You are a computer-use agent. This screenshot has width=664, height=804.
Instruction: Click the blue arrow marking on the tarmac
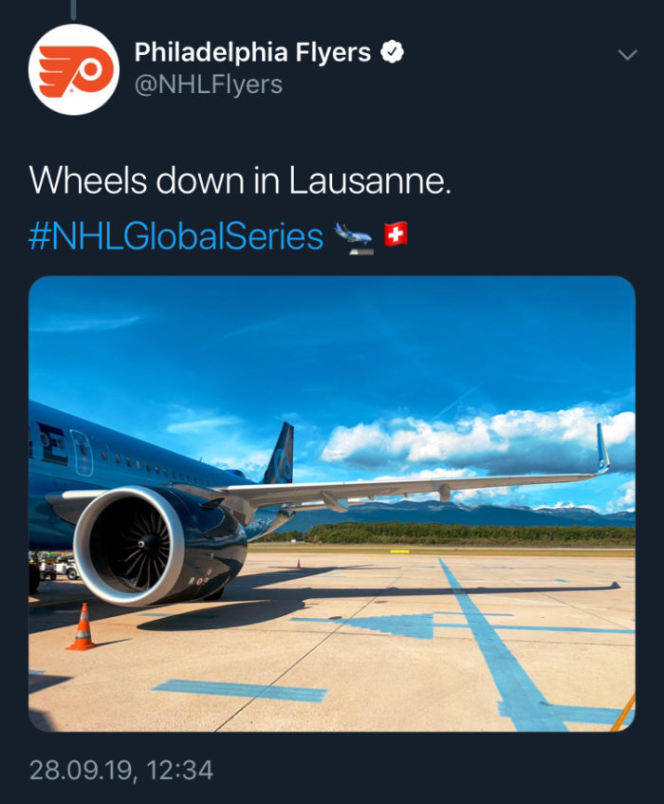389,626
